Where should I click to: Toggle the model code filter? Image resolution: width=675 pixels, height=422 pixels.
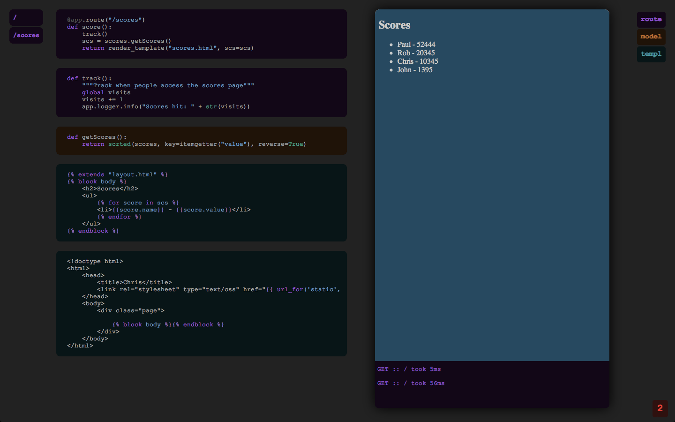pos(651,37)
